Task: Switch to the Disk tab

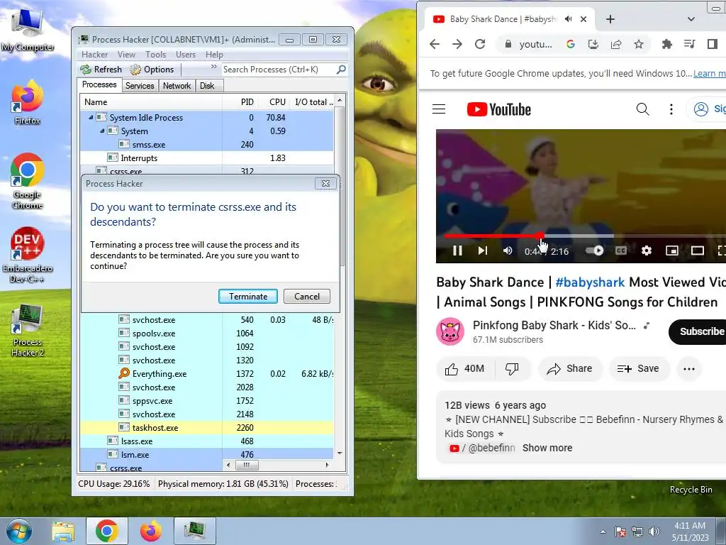Action: point(208,86)
